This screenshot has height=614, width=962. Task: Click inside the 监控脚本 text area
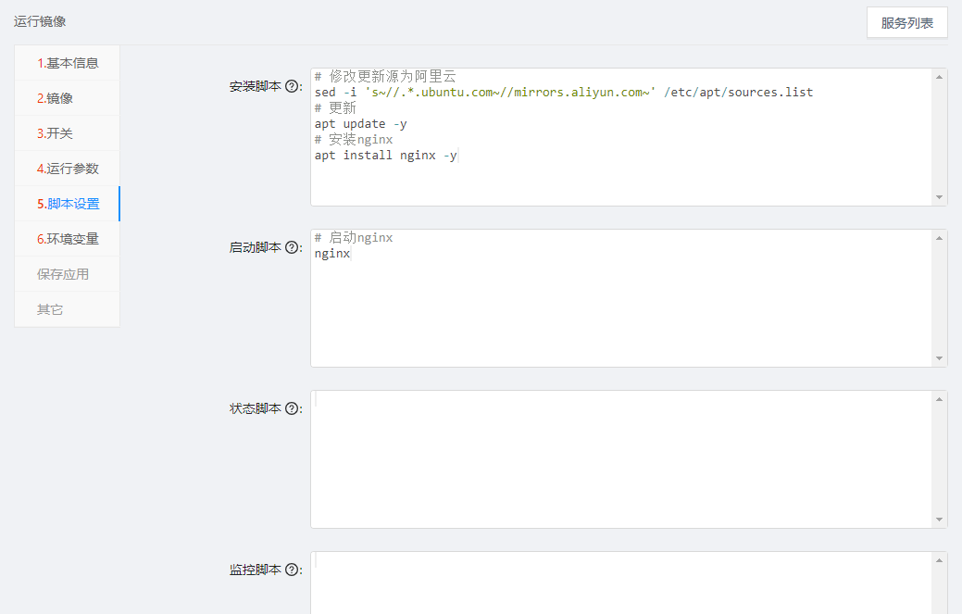(620, 583)
